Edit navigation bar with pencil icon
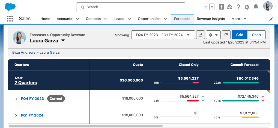 coord(271,19)
